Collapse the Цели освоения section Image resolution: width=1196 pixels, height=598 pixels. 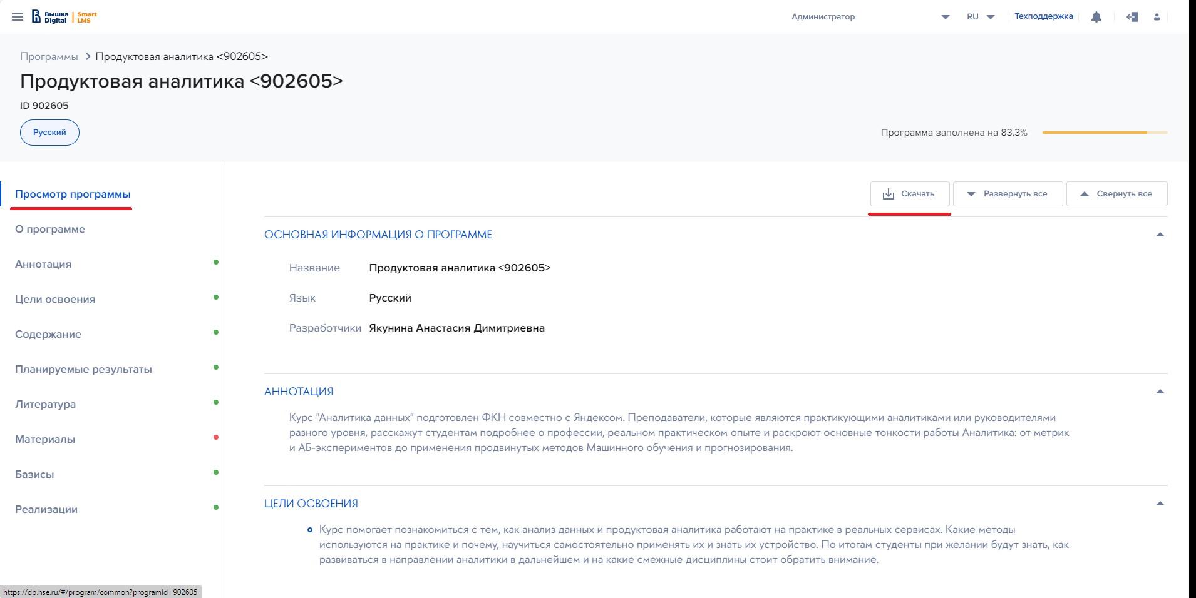click(1160, 504)
